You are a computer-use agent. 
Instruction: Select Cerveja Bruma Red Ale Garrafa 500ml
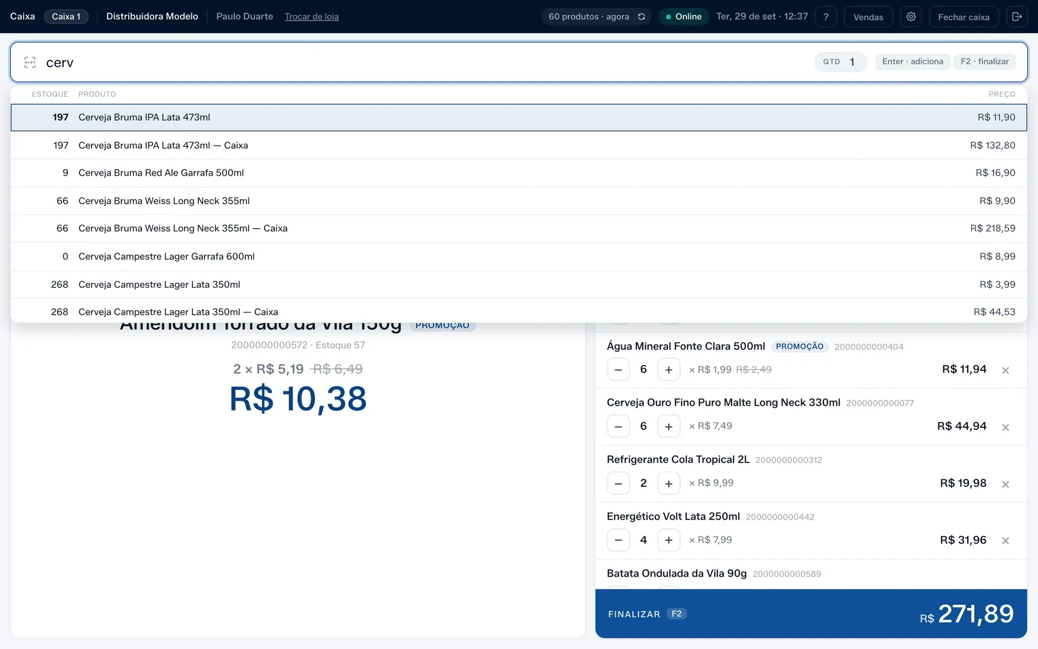click(519, 173)
